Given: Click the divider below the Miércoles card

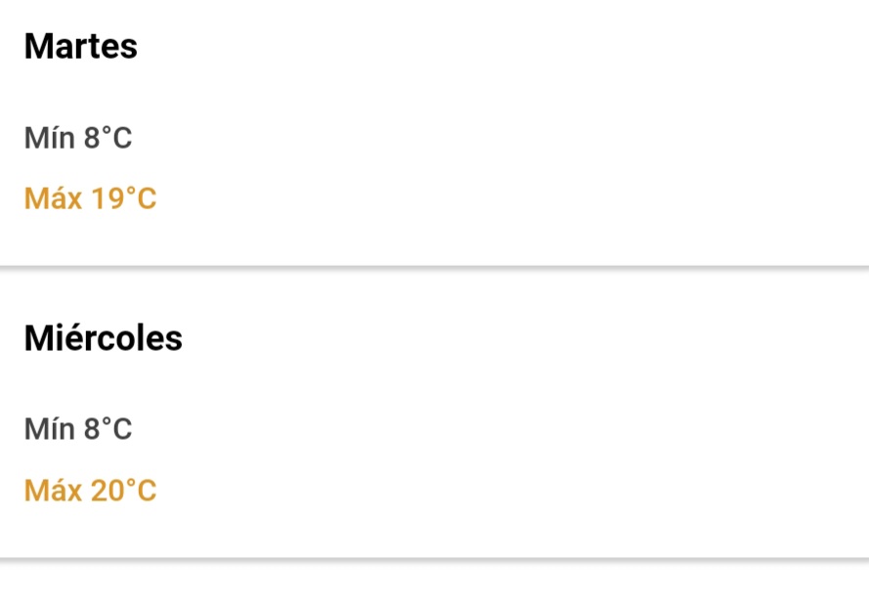Looking at the screenshot, I should 434,561.
